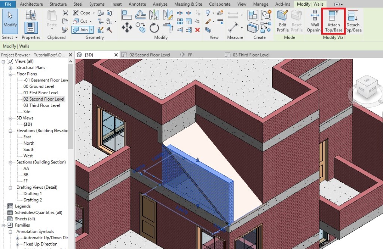Select the West elevation in the Project Browser
Image resolution: width=383 pixels, height=249 pixels.
pos(28,156)
